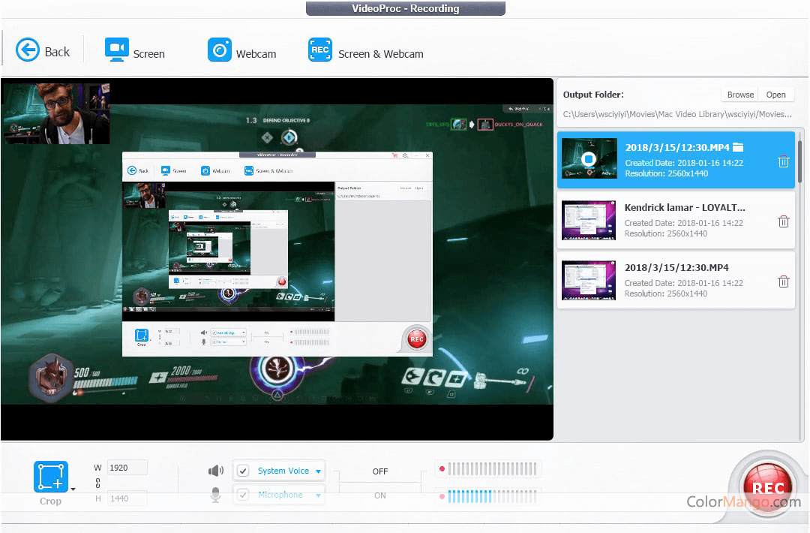This screenshot has width=810, height=533.
Task: Toggle the Microphone checkbox
Action: coord(243,495)
